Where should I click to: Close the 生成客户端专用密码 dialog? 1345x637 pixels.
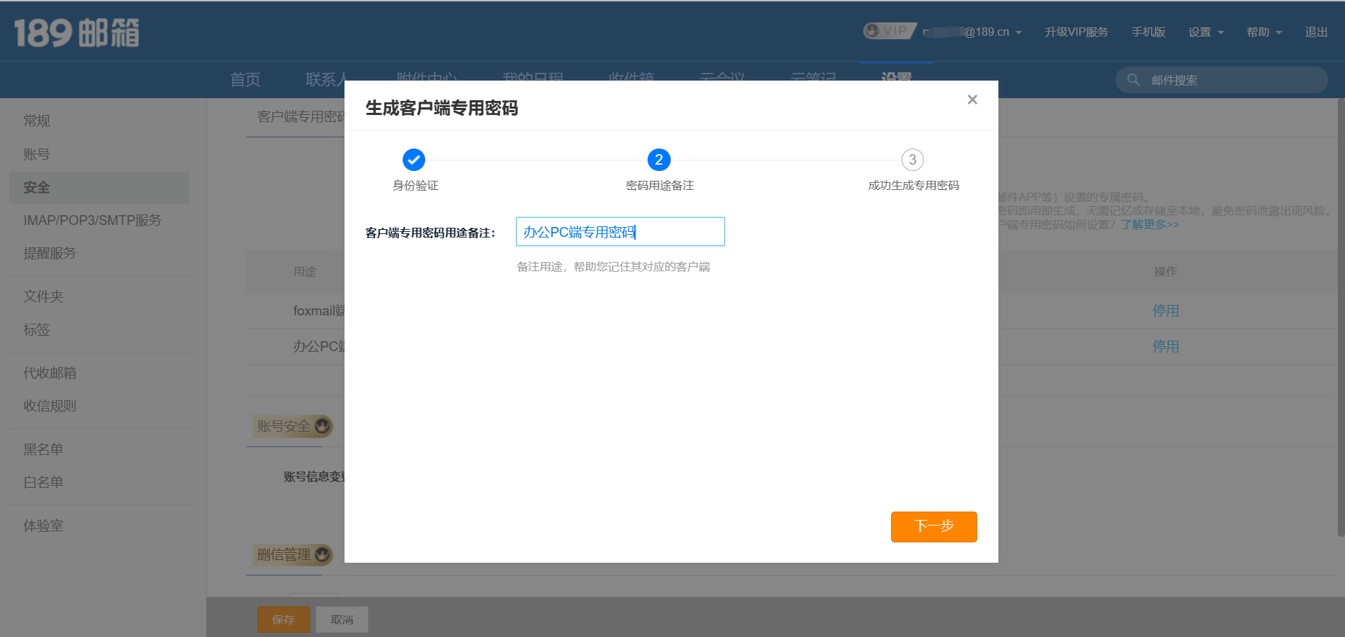(x=972, y=100)
